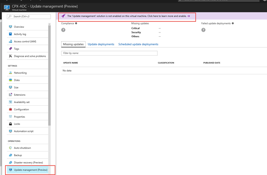Click the Activity log icon
The height and width of the screenshot is (175, 267).
click(10, 34)
